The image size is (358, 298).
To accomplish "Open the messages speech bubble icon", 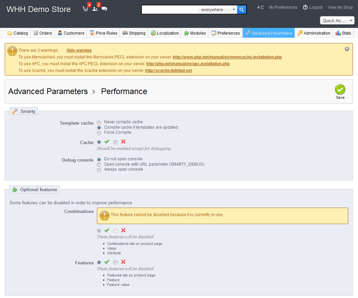I will click(104, 9).
